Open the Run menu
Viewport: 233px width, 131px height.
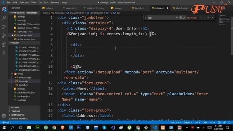point(46,3)
